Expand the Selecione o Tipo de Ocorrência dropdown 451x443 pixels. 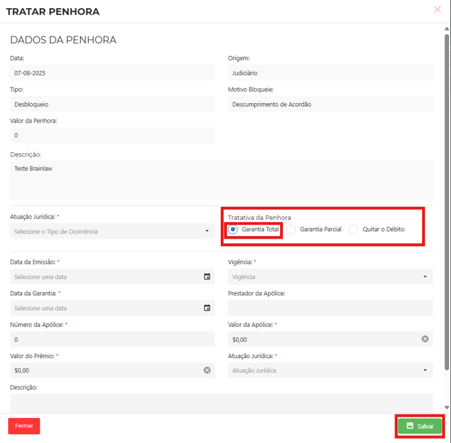112,231
